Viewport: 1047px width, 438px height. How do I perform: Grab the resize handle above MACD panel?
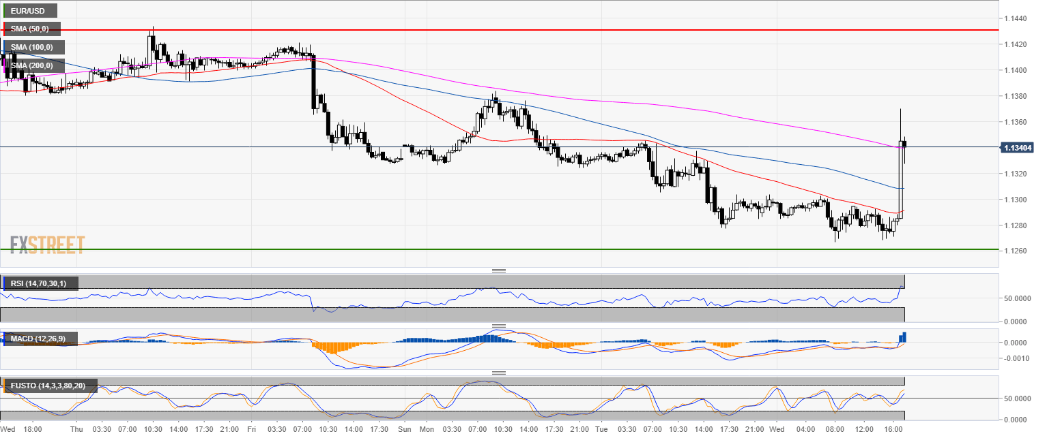pos(499,326)
